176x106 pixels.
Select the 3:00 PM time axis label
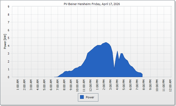click(x=111, y=85)
